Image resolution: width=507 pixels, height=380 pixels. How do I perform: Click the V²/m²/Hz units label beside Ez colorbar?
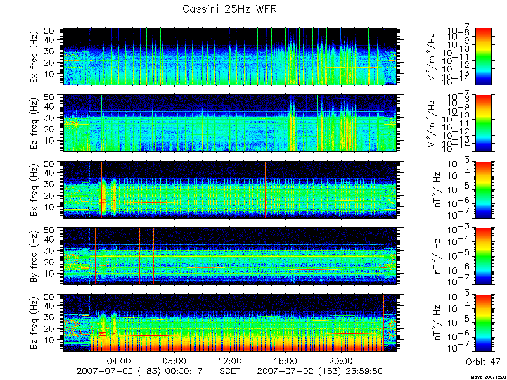[x=432, y=123]
